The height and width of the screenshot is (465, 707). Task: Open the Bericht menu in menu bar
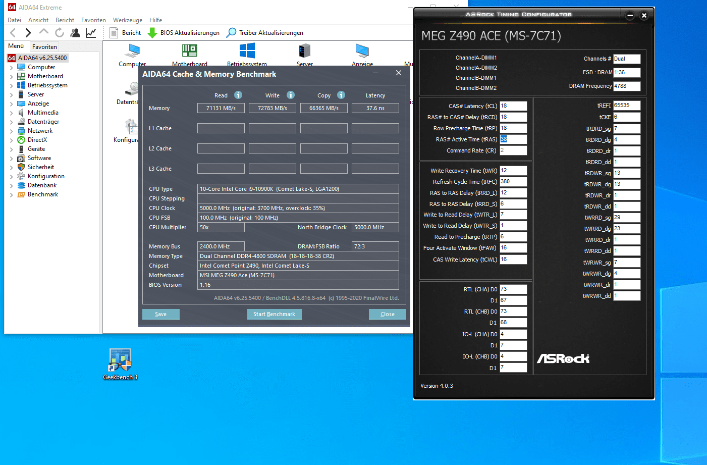tap(65, 20)
